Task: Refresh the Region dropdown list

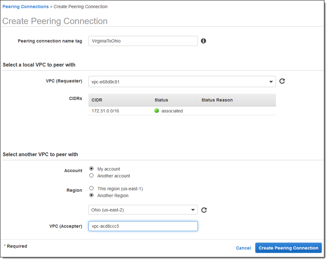Action: tap(204, 210)
